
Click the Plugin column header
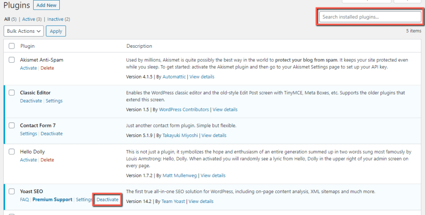[x=27, y=46]
